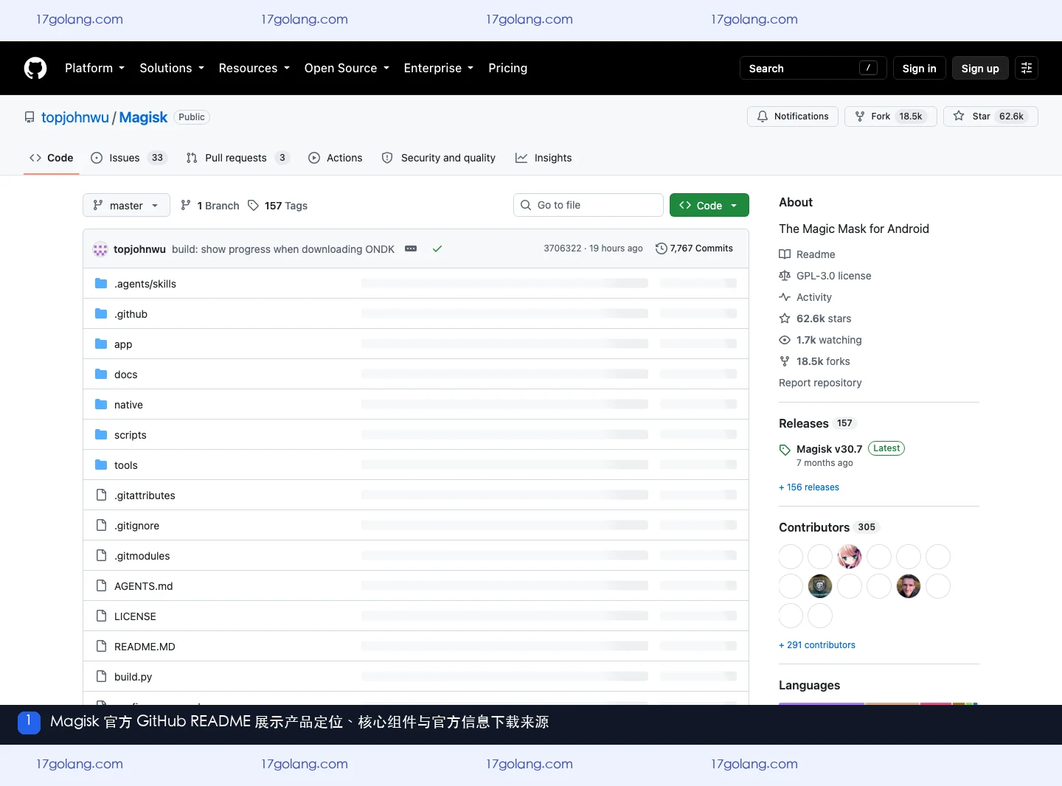Open the README.MD file
Viewport: 1062px width, 786px height.
click(145, 647)
